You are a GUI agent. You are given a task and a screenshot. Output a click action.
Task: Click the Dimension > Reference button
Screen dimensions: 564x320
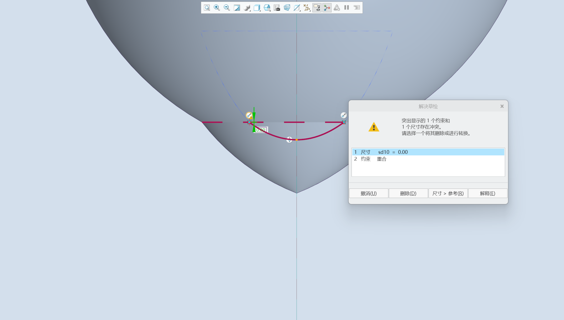pyautogui.click(x=448, y=193)
